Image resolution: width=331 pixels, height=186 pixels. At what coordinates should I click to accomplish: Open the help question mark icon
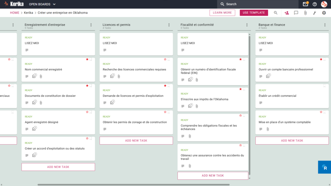tap(315, 4)
